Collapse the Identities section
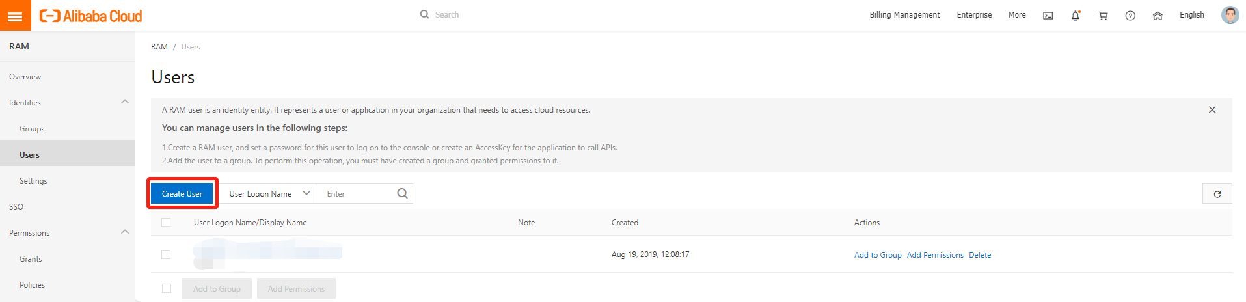1246x302 pixels. 125,102
